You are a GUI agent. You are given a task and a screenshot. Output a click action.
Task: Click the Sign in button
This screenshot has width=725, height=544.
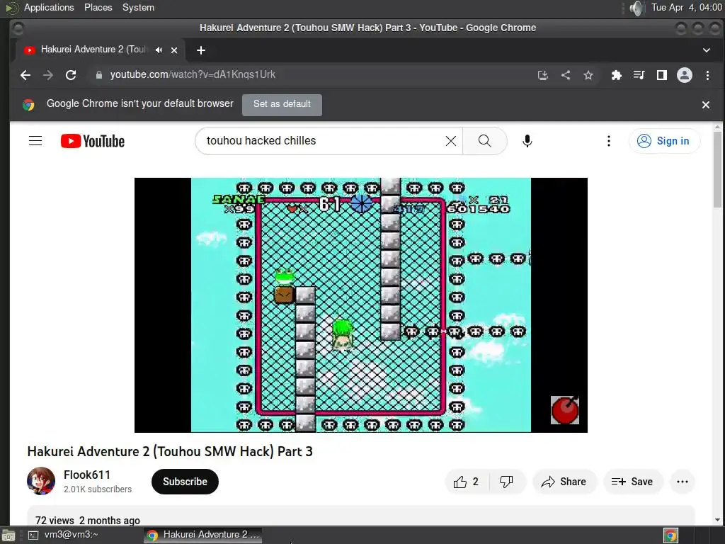(664, 141)
